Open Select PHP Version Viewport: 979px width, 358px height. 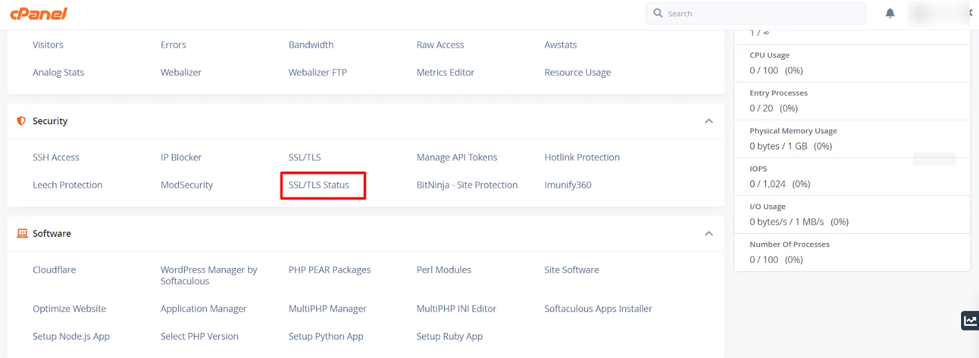coord(199,337)
